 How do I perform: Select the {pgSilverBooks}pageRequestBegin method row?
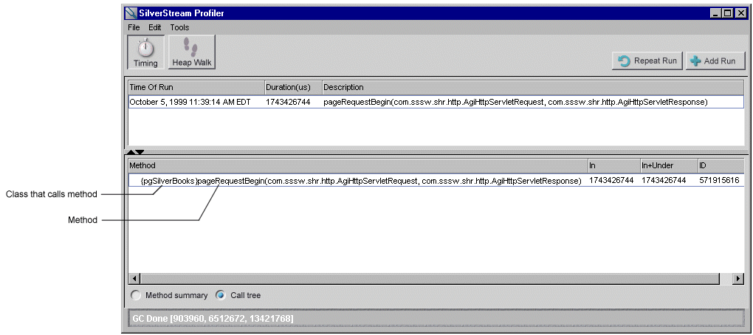pyautogui.click(x=436, y=180)
